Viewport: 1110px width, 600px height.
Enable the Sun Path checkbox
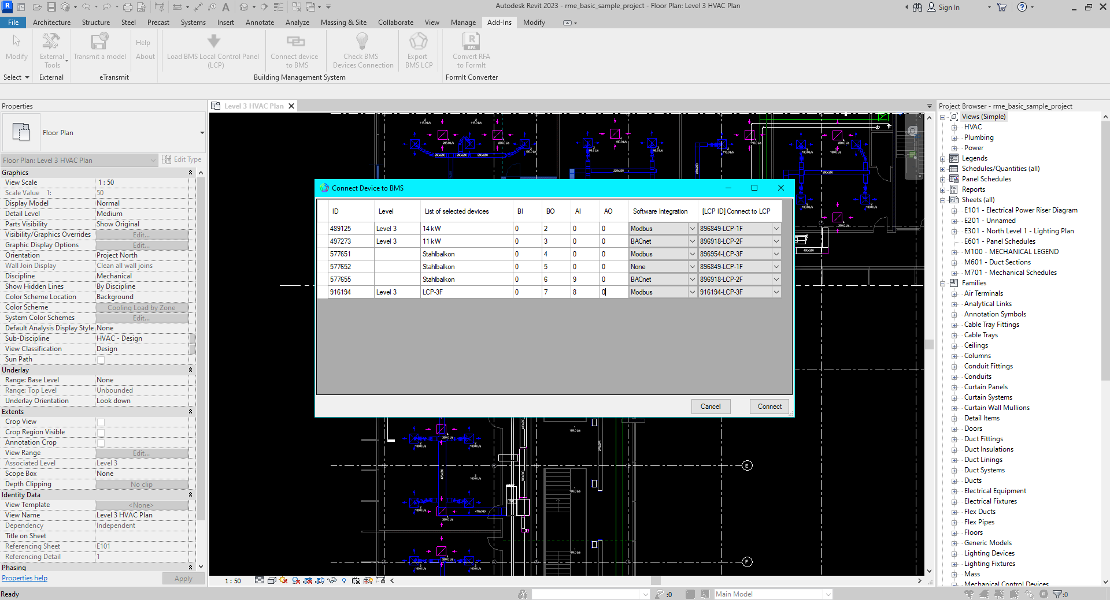101,360
